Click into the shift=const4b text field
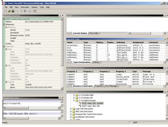Viewport: 168px width, 127px height. (32, 103)
